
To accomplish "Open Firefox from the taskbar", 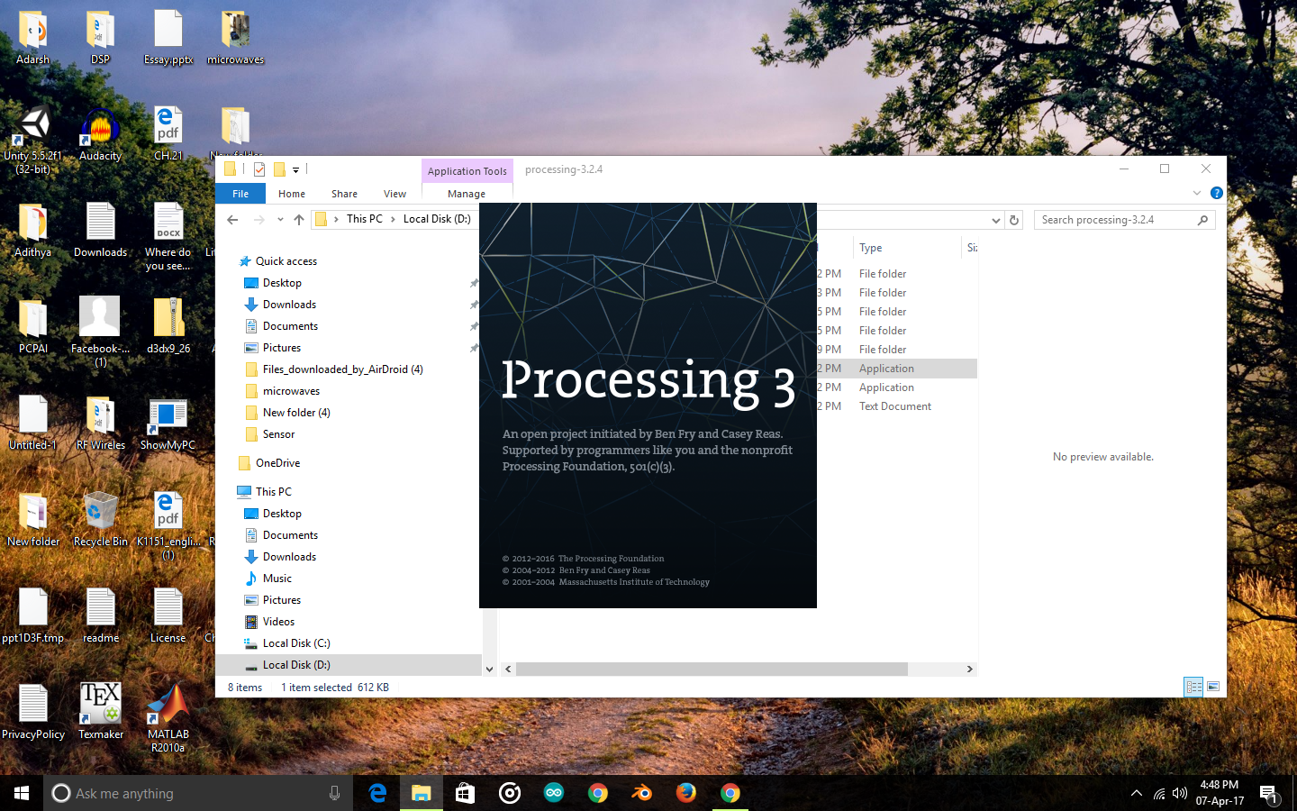I will tap(685, 793).
